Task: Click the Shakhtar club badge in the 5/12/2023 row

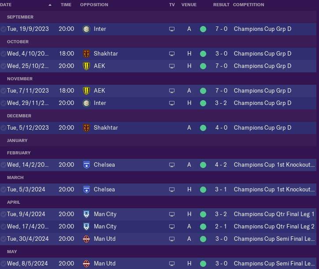Action: pyautogui.click(x=86, y=128)
